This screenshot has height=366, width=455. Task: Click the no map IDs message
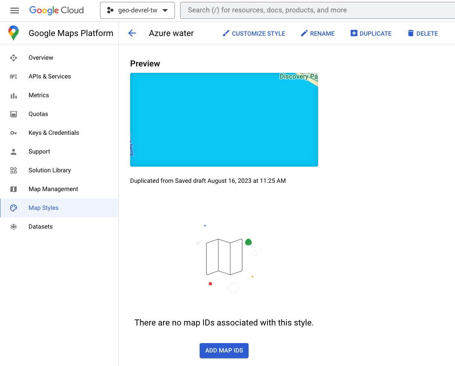(x=224, y=322)
